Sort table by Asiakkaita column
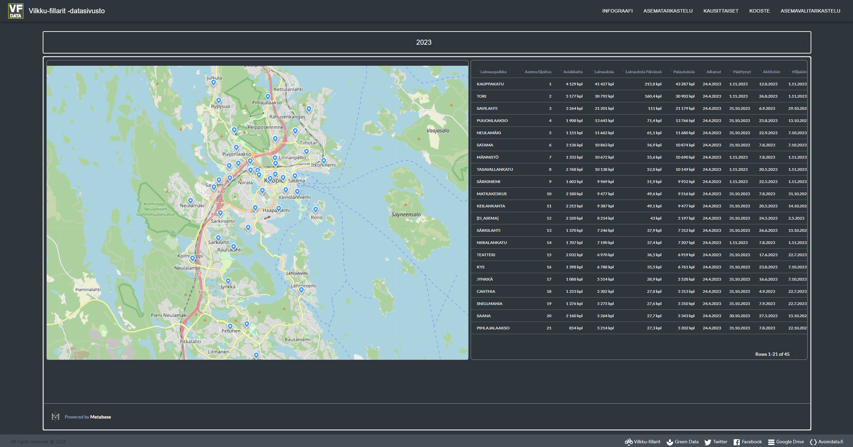Viewport: 853px width, 447px height. 573,72
